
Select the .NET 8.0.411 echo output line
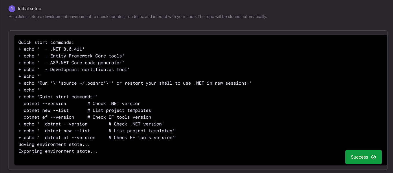point(51,49)
